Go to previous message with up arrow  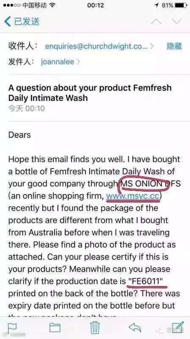(157, 22)
